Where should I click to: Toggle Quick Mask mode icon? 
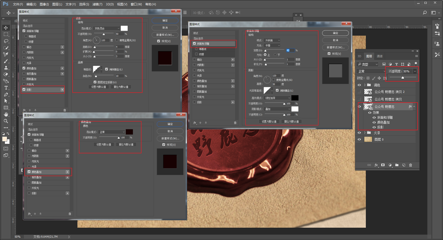pos(6,149)
